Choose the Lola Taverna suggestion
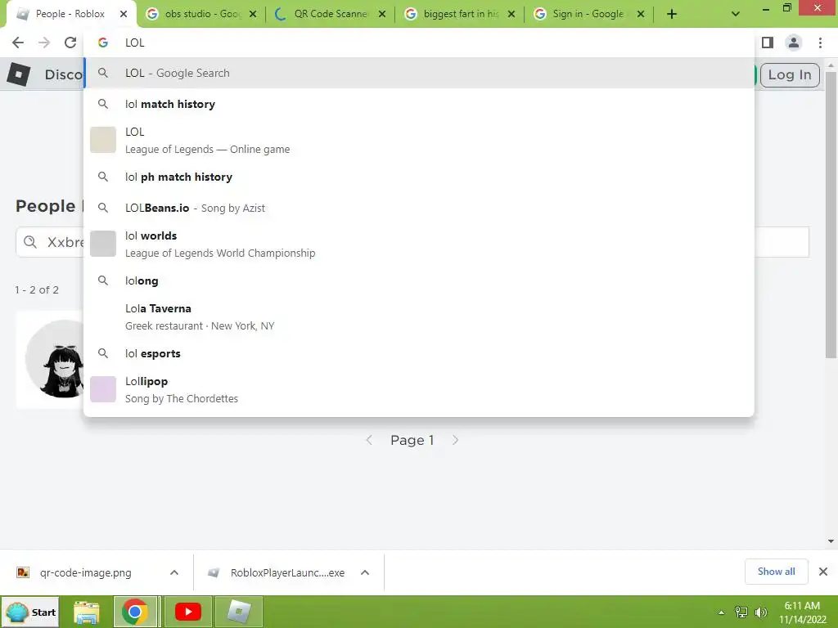This screenshot has width=838, height=628. pyautogui.click(x=419, y=316)
